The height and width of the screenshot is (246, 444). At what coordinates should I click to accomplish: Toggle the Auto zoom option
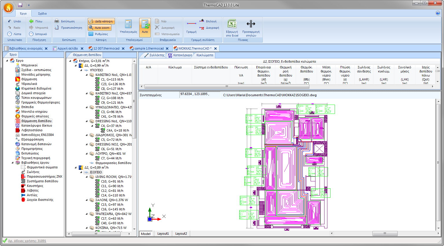(x=99, y=27)
